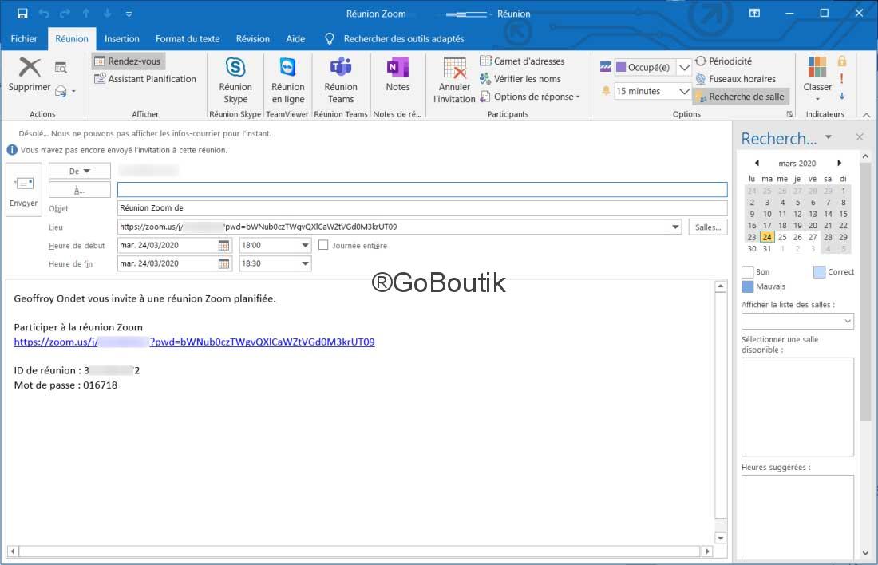
Task: Click the Objet subject field
Action: coord(422,208)
